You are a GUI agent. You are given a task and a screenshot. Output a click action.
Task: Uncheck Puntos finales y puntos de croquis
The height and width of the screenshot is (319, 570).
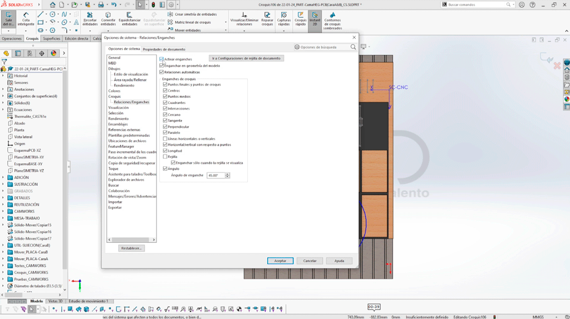[165, 84]
